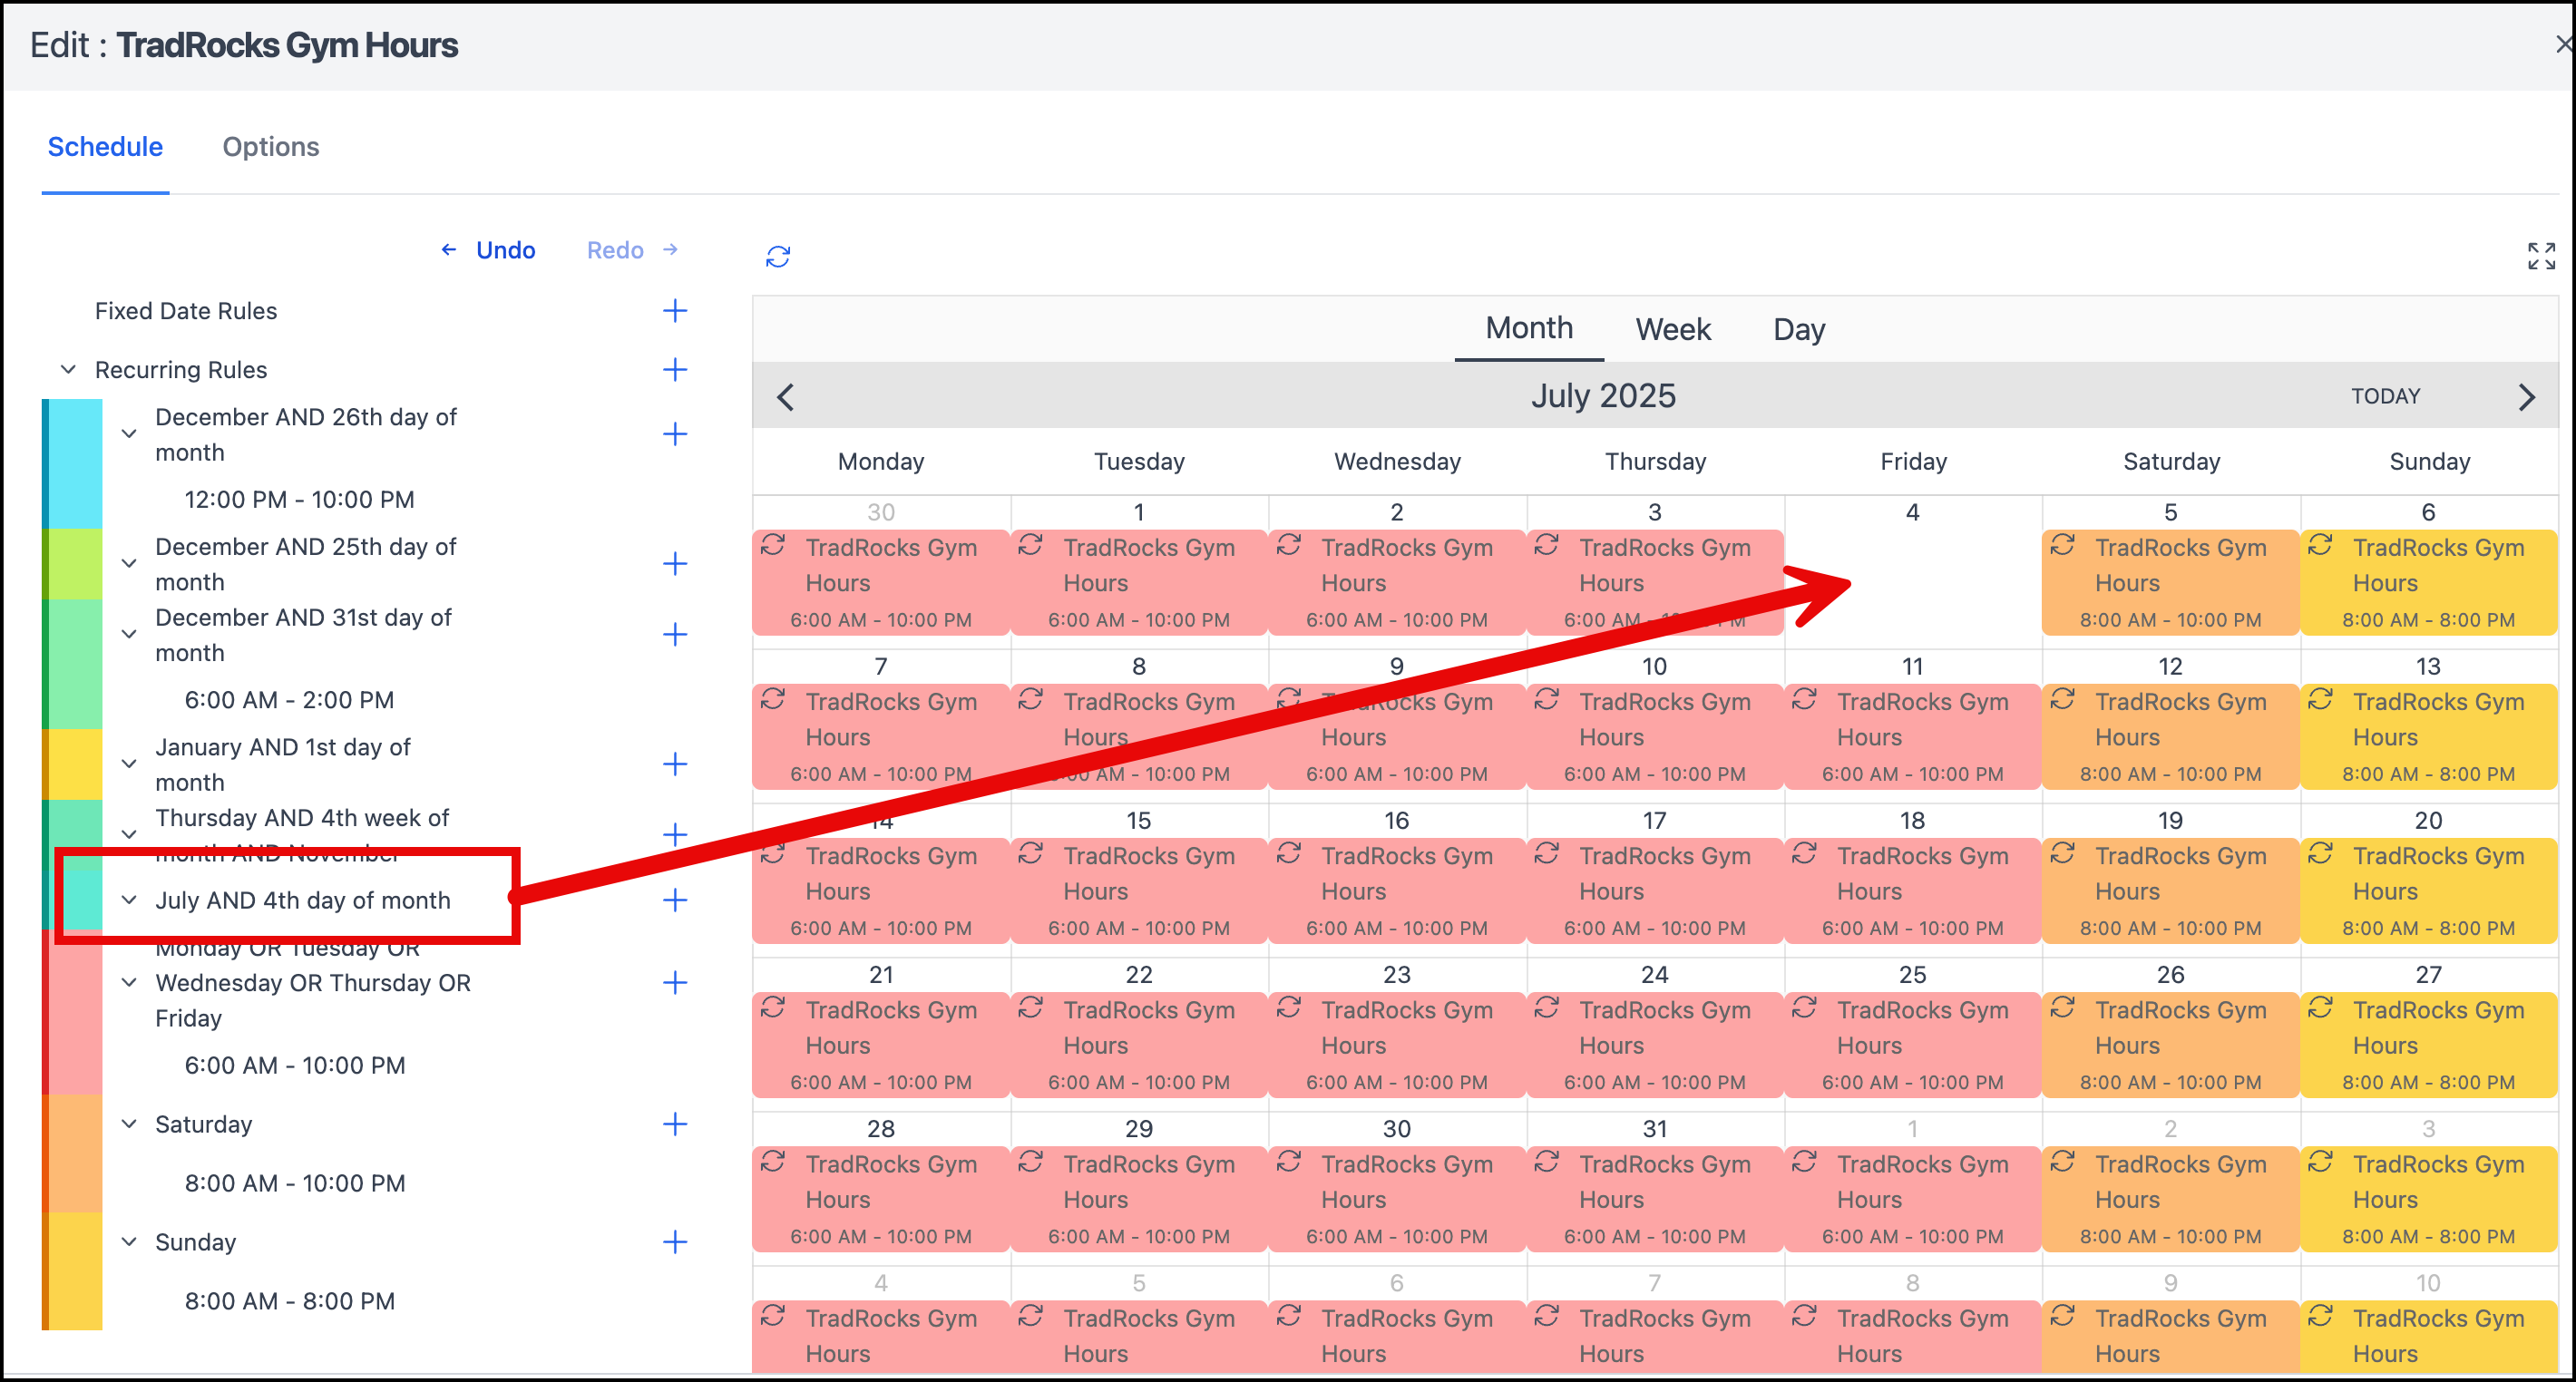Add time to Sunday rule

[x=675, y=1242]
